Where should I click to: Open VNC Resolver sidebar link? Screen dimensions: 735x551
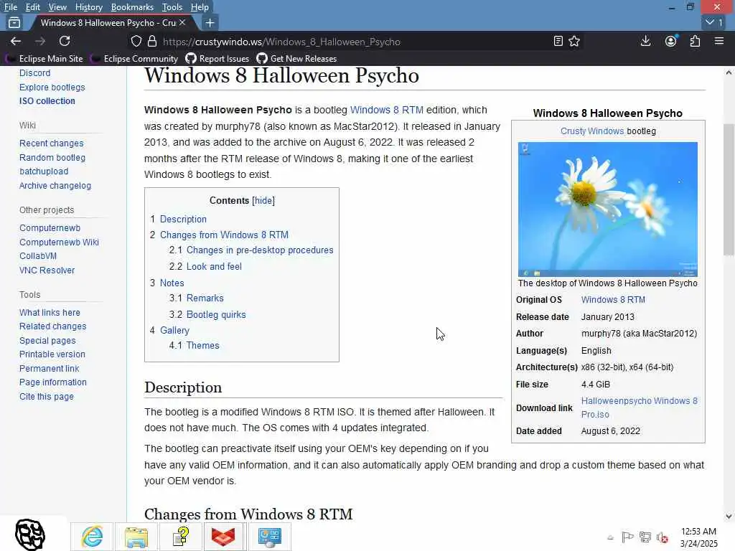tap(47, 270)
